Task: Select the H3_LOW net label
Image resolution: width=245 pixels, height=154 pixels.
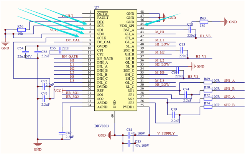Action: click(162, 85)
